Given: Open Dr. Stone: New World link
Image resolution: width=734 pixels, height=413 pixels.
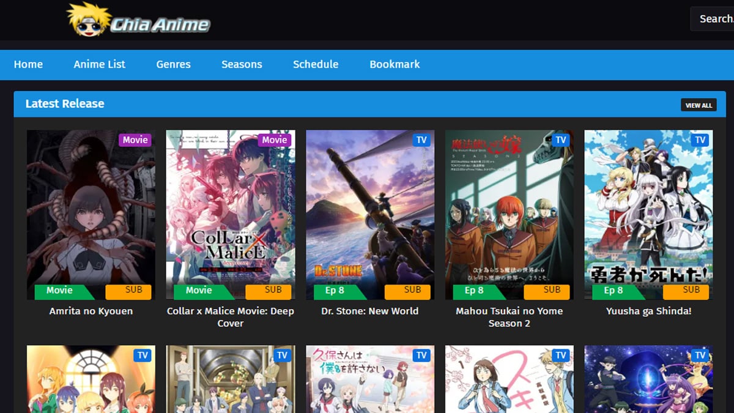Looking at the screenshot, I should [x=370, y=311].
